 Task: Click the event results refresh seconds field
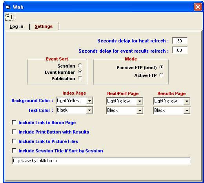[180, 50]
